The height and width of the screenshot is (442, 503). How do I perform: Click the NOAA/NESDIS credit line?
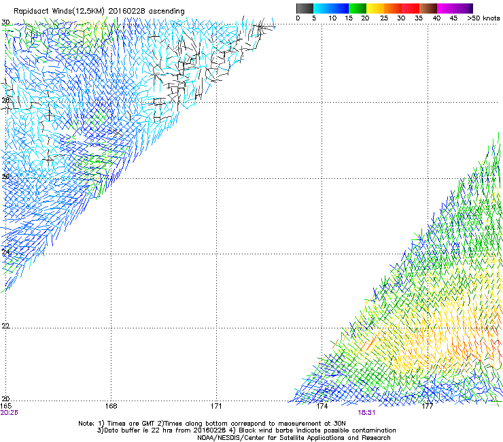coord(294,438)
